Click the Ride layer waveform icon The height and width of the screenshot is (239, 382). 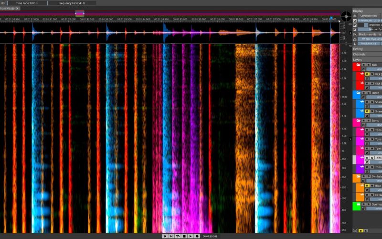pyautogui.click(x=362, y=185)
